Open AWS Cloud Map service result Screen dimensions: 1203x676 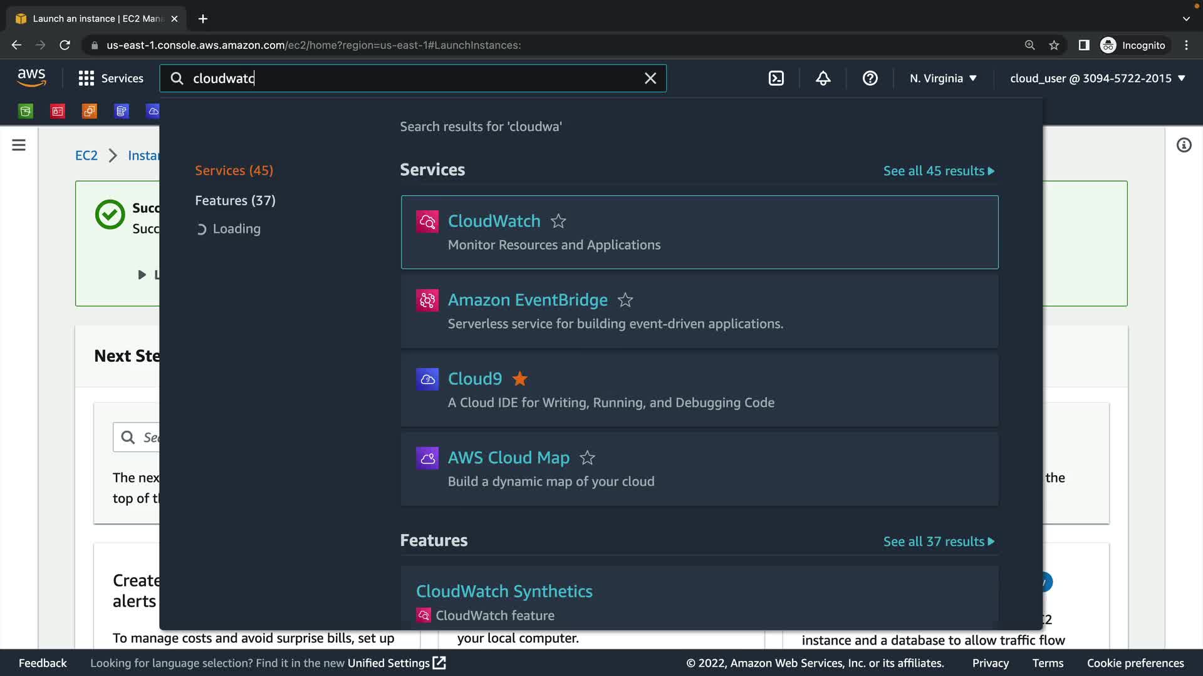point(508,458)
